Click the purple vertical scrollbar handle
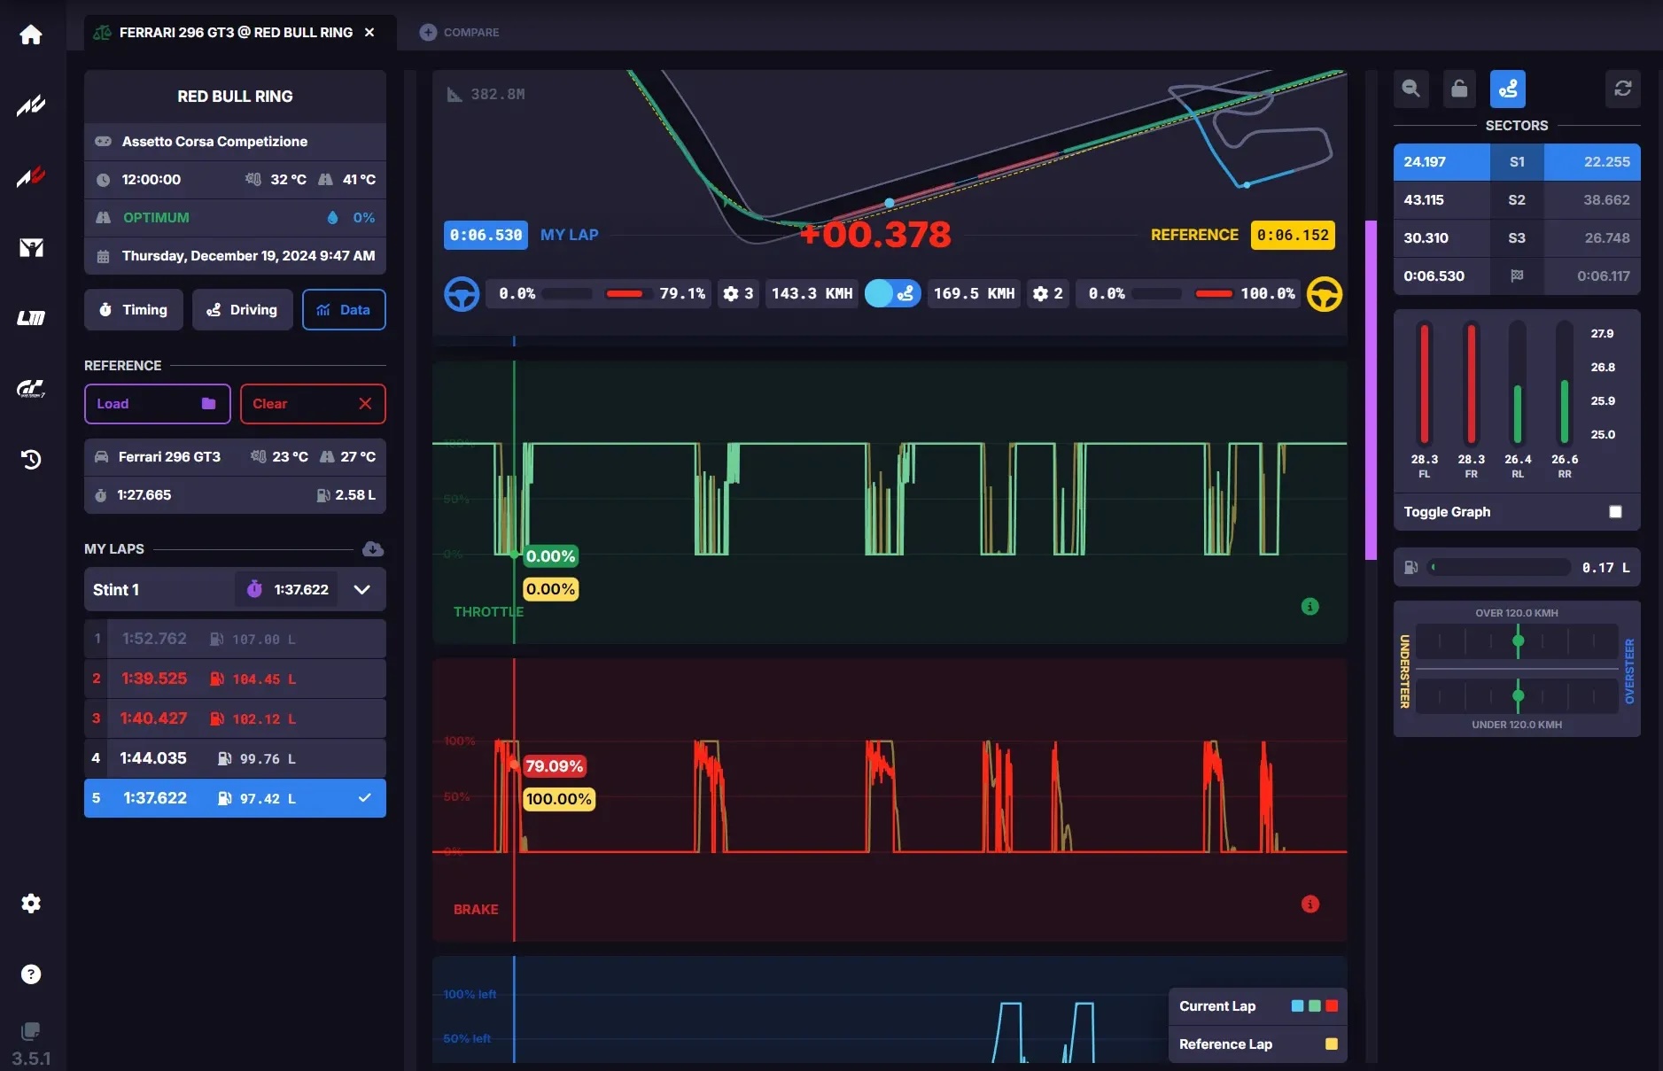1663x1071 pixels. point(1371,390)
